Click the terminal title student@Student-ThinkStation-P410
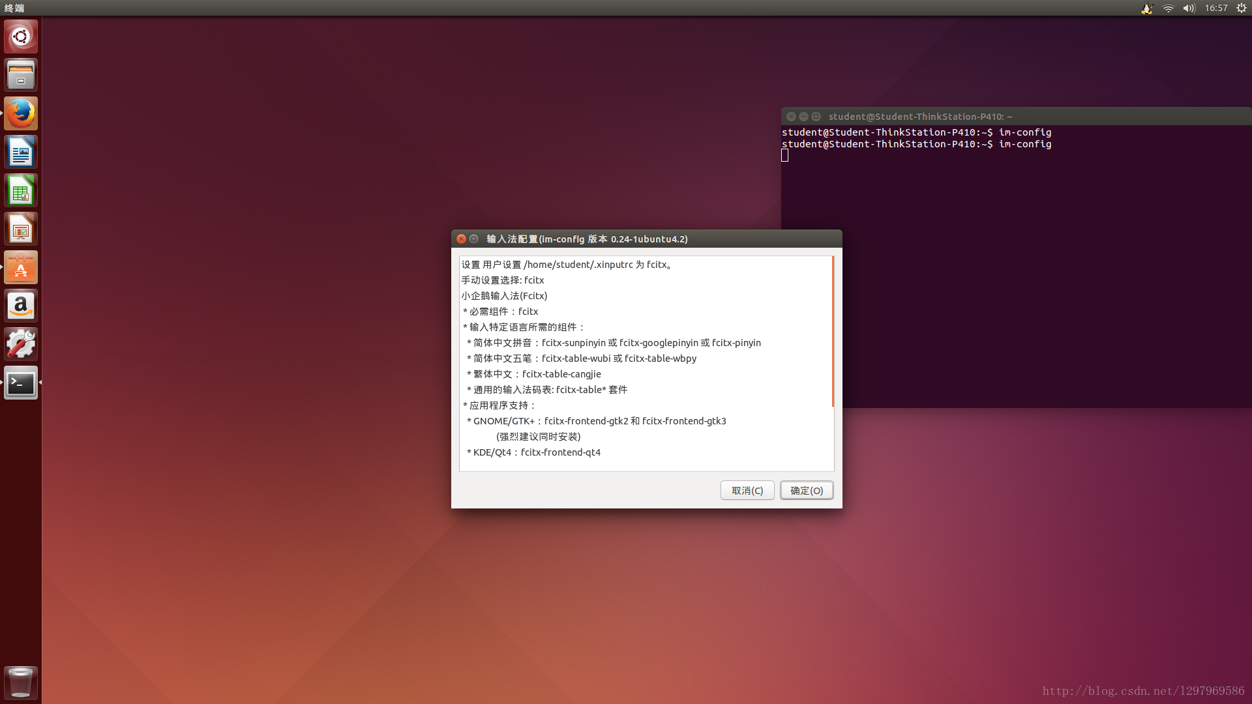1252x704 pixels. click(920, 117)
